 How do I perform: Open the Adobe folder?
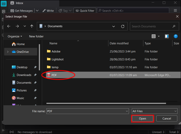(56, 51)
